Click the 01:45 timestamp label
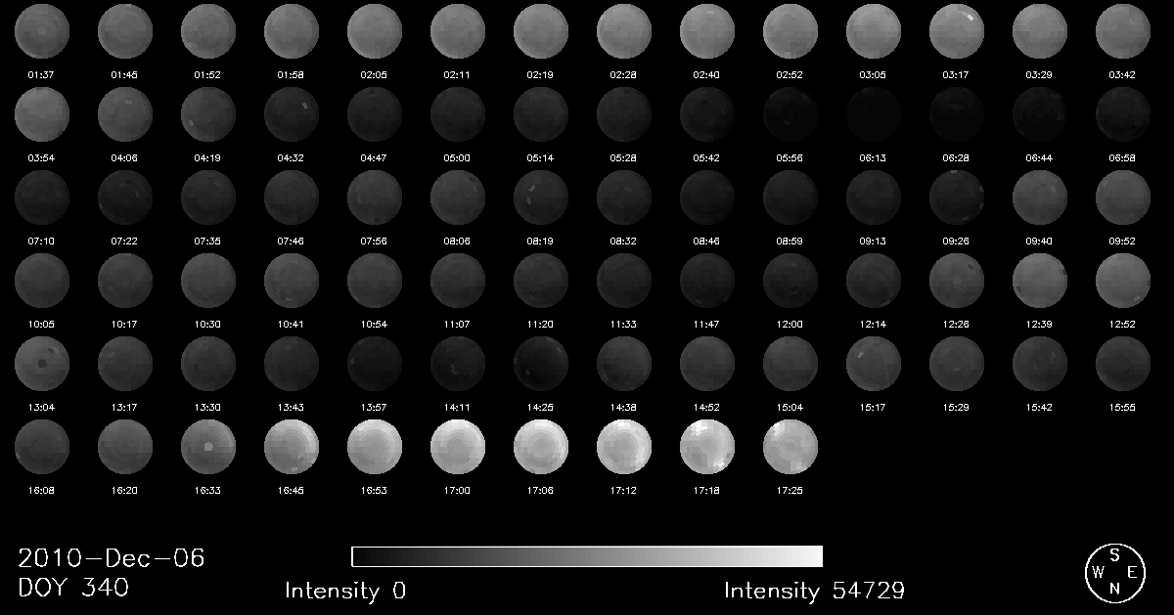This screenshot has width=1174, height=615. (125, 73)
